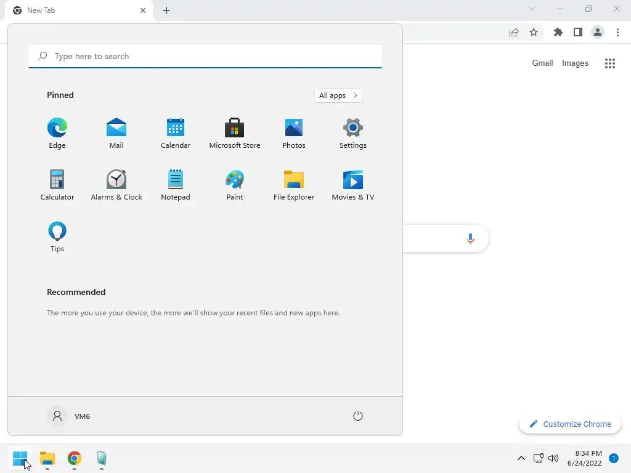Focus the Type here to search box
631x473 pixels.
(205, 56)
